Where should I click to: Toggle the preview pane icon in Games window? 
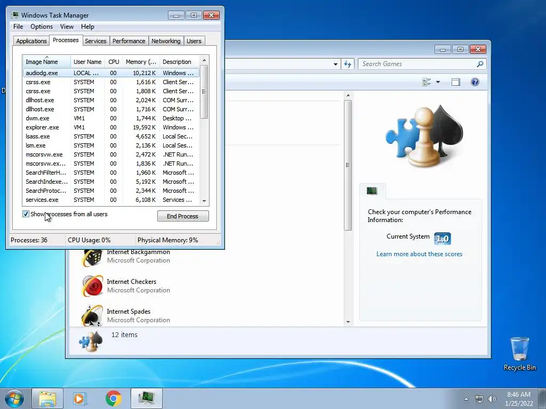click(x=456, y=82)
